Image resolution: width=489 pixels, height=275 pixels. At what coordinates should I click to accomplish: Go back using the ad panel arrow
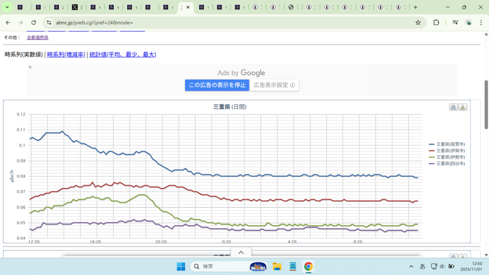[x=31, y=67]
